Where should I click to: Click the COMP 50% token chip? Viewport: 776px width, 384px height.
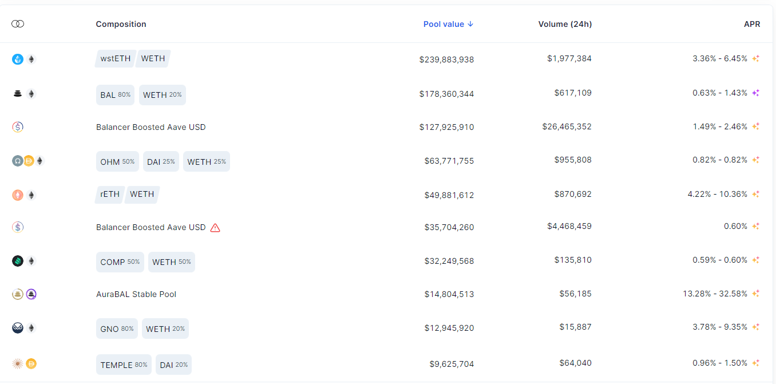click(x=120, y=262)
